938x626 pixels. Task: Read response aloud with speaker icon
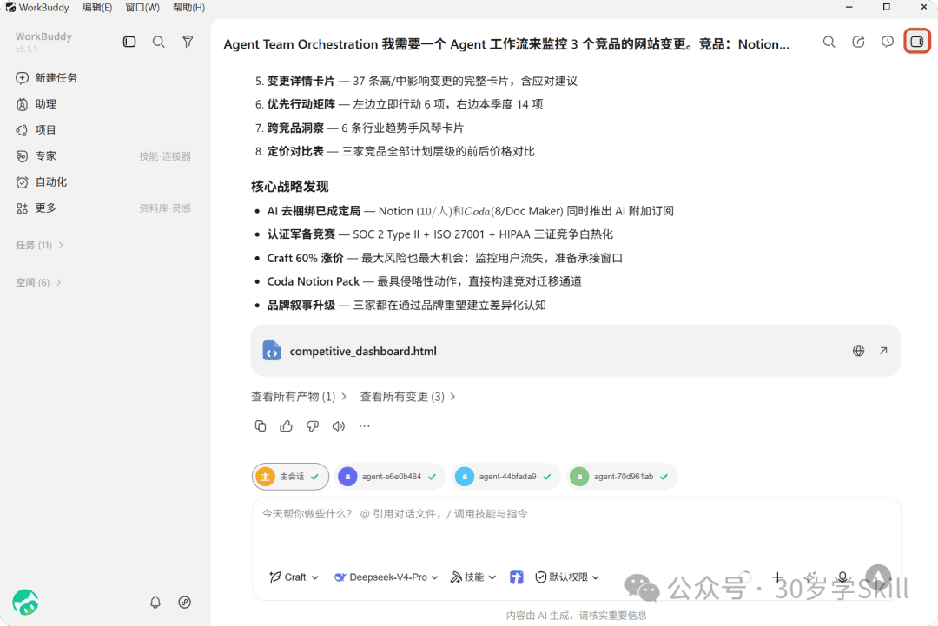339,426
